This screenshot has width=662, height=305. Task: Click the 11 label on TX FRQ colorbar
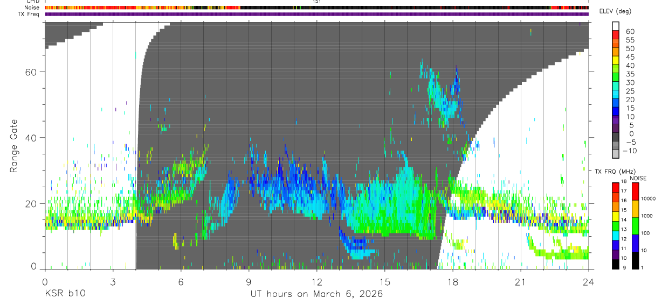(x=624, y=249)
